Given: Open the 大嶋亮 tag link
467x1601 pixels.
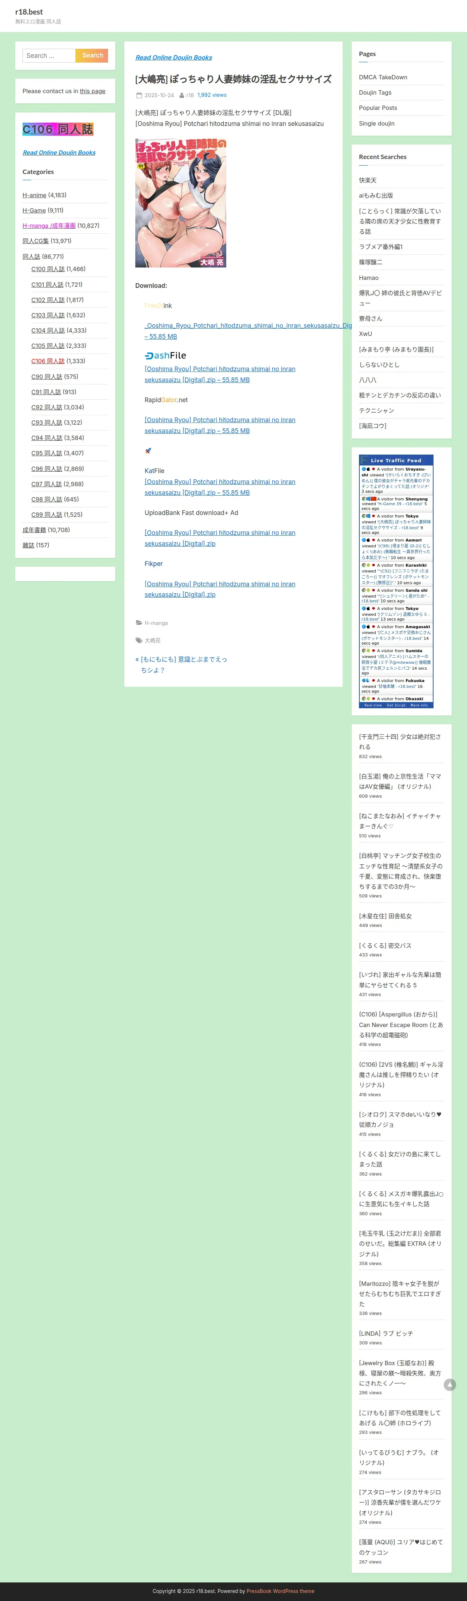Looking at the screenshot, I should coord(153,640).
